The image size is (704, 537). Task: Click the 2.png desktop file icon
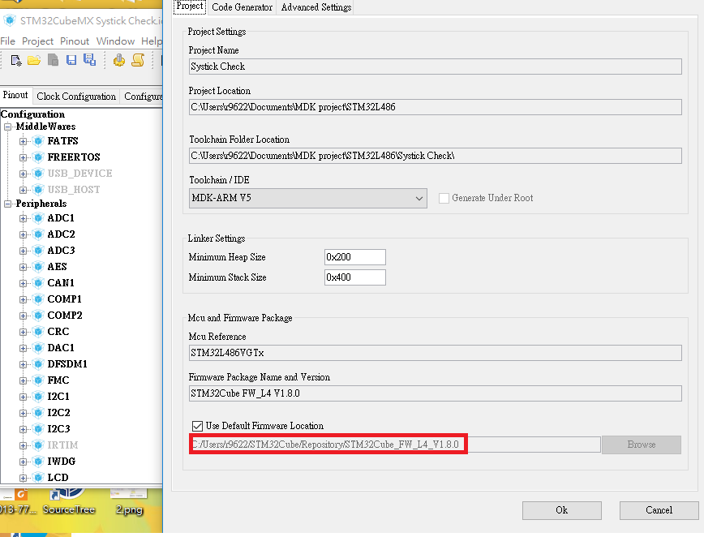[128, 494]
